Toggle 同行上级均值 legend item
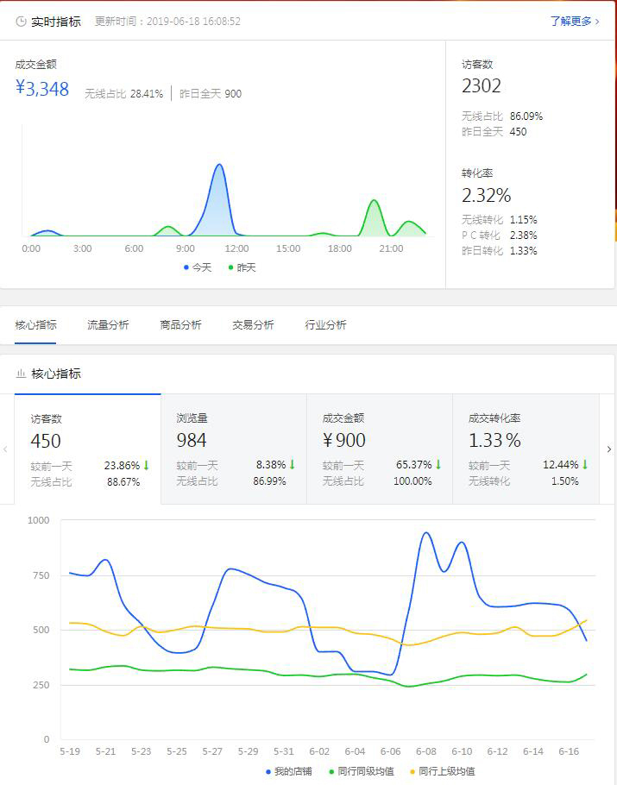Viewport: 617px width, 785px height. [x=442, y=771]
